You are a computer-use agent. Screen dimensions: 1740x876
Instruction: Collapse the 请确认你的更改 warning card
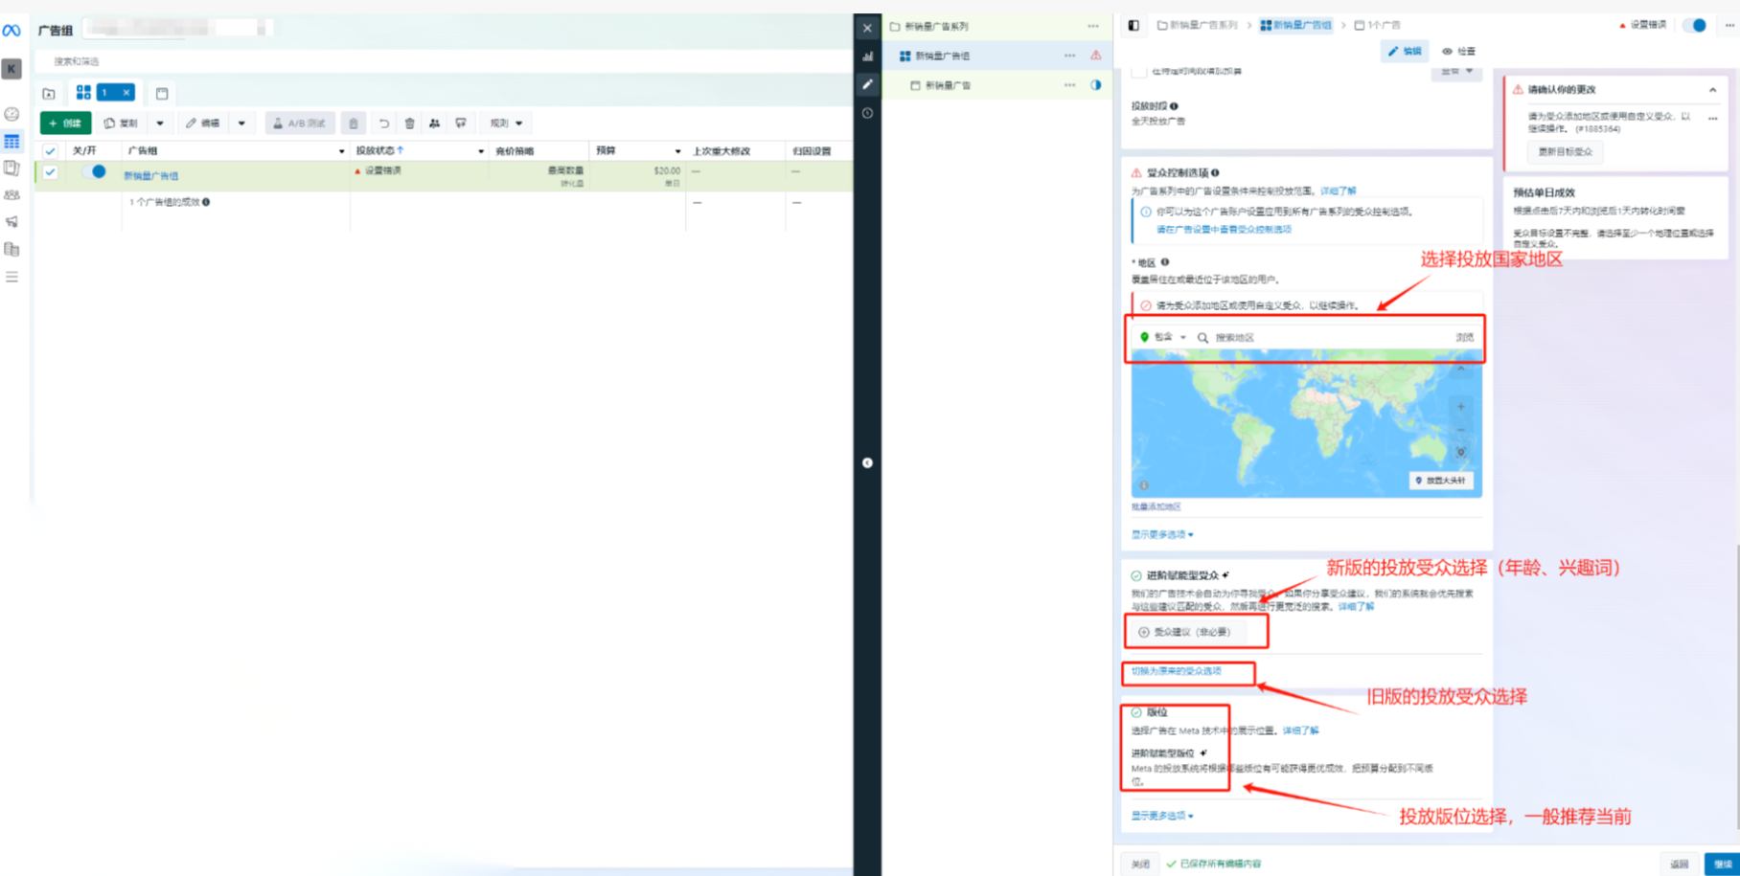pyautogui.click(x=1712, y=90)
